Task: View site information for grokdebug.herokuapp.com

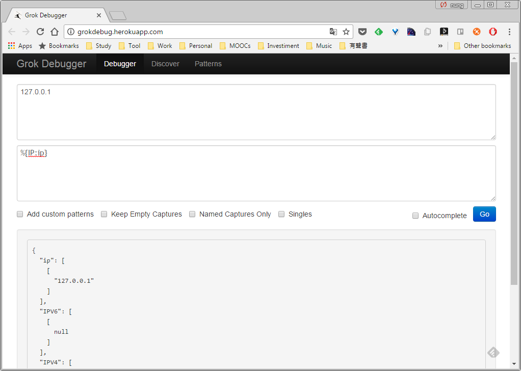Action: [x=70, y=32]
